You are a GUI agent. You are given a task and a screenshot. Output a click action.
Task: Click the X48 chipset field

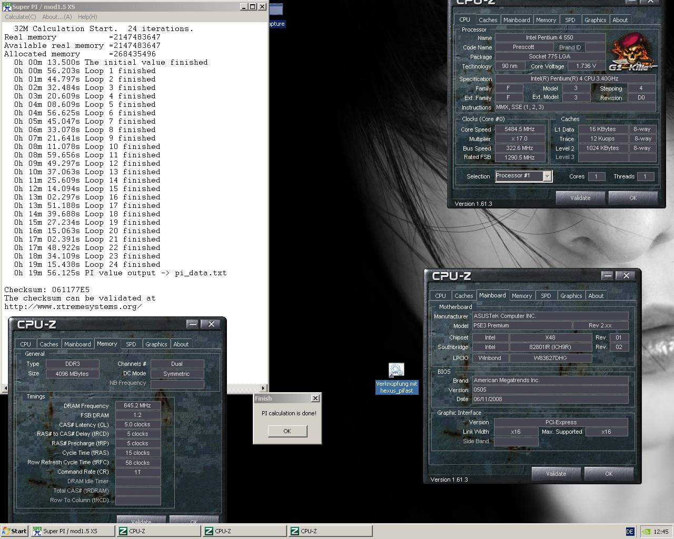click(550, 338)
